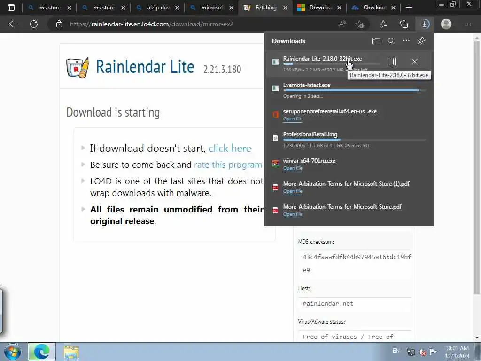Open downloads folder from Downloads panel

coord(376,41)
